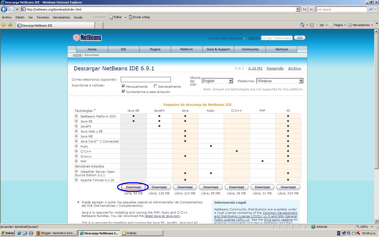379x237 pixels.
Task: Open the Plataforma Windows dropdown
Action: pos(280,81)
